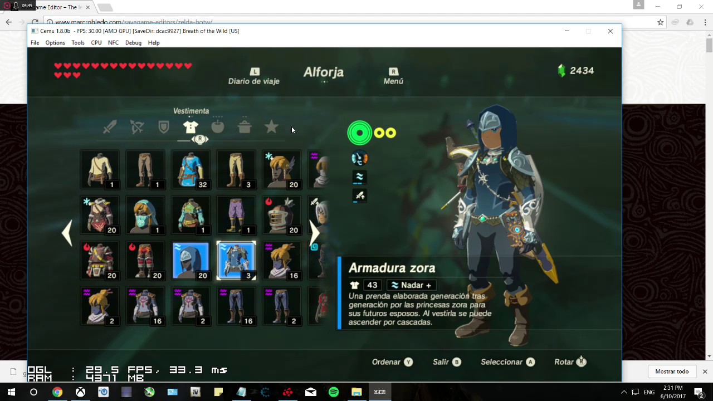Select the fireproof red boots numbered 20
The height and width of the screenshot is (401, 713).
[x=145, y=261]
